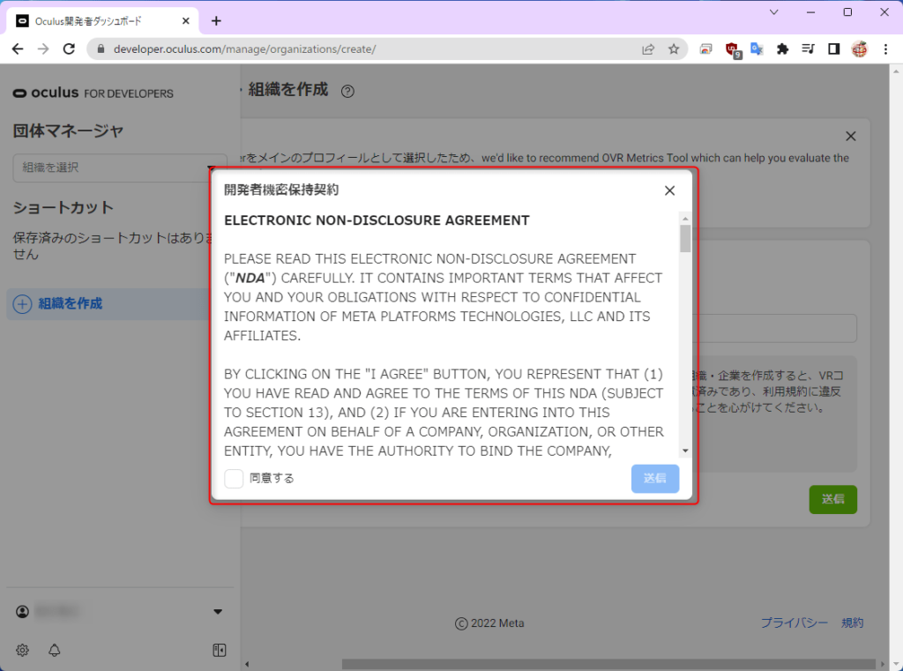Collapse the sidebar panel icon
The height and width of the screenshot is (671, 903).
[x=219, y=650]
